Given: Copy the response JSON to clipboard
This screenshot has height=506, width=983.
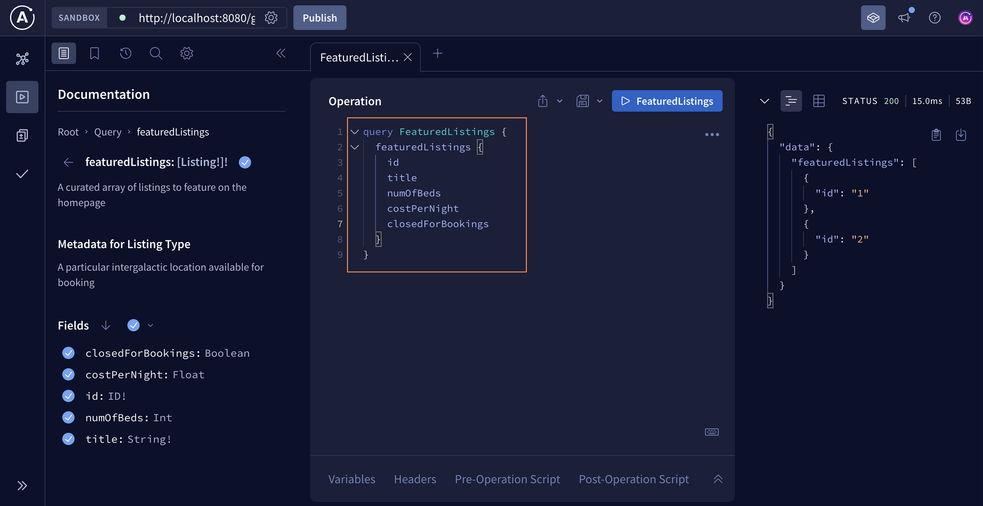Looking at the screenshot, I should click(x=936, y=135).
